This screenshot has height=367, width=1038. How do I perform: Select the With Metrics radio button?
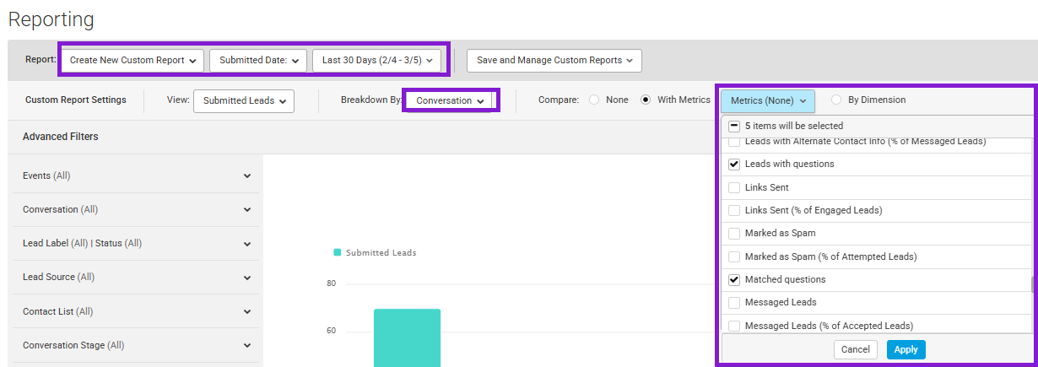point(646,100)
